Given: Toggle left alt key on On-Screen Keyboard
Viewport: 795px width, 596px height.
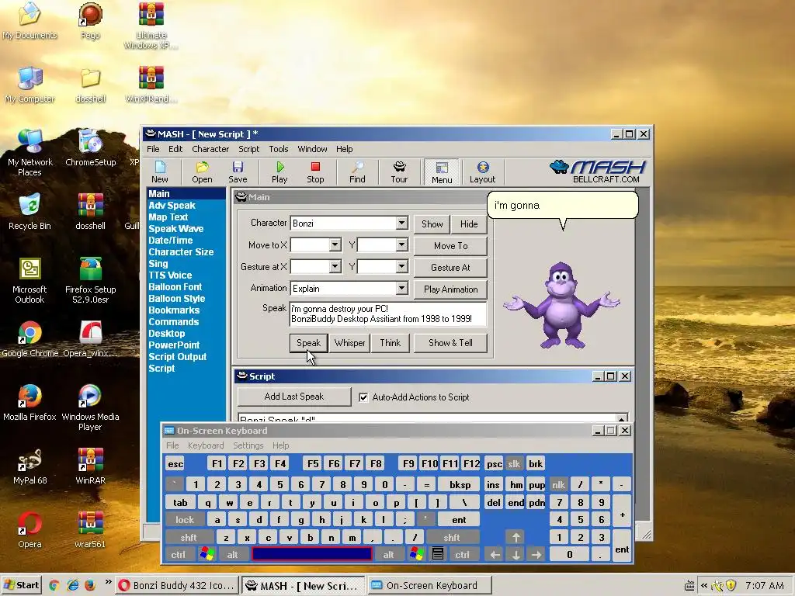Looking at the screenshot, I should 232,554.
